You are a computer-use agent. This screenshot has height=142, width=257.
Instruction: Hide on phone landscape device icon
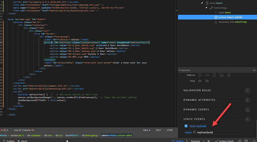pyautogui.click(x=207, y=75)
